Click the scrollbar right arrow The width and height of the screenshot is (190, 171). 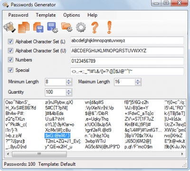tap(182, 154)
